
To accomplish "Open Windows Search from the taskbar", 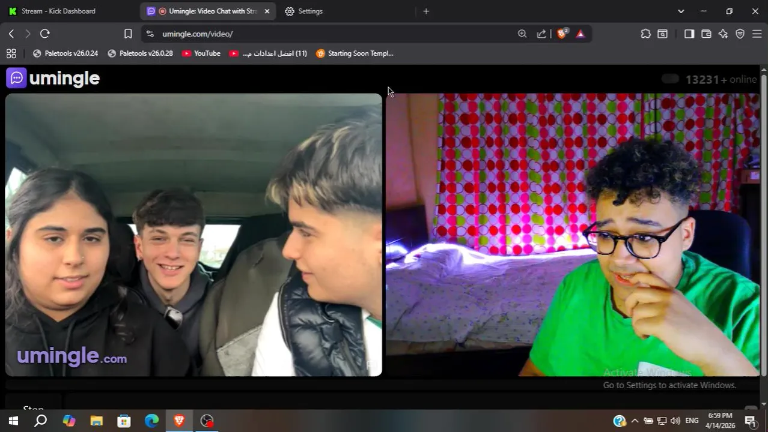I will [40, 421].
